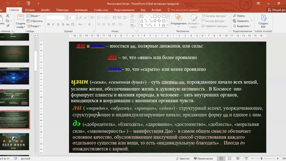This screenshot has height=161, width=286.
Task: Click the Общий доступ share button
Action: (277, 10)
